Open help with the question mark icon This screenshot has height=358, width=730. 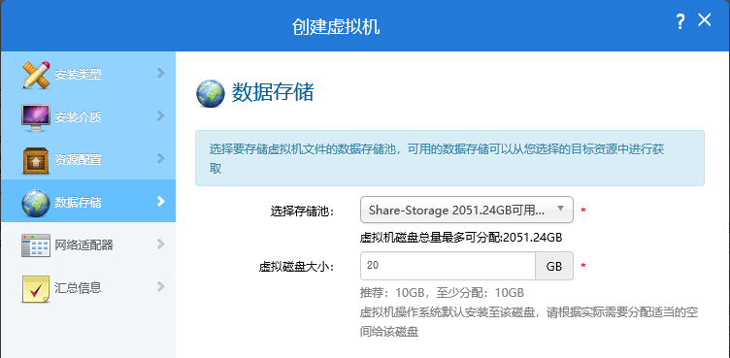[x=680, y=21]
